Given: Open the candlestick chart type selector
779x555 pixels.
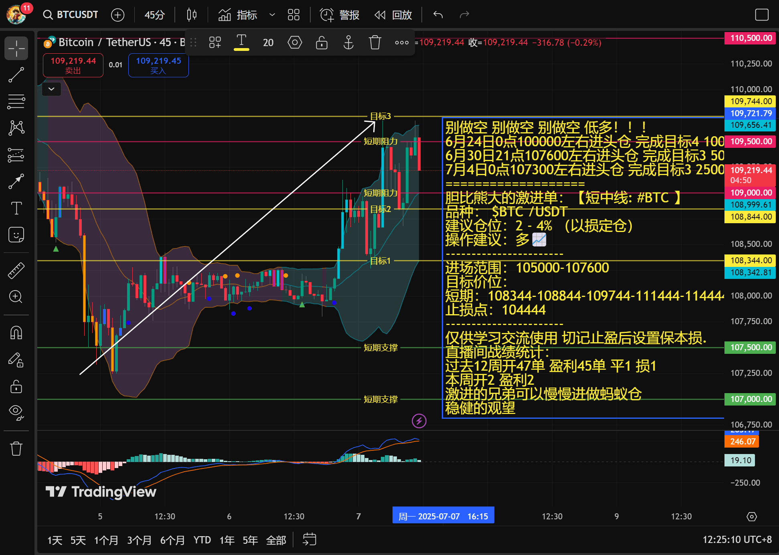Looking at the screenshot, I should [x=192, y=15].
